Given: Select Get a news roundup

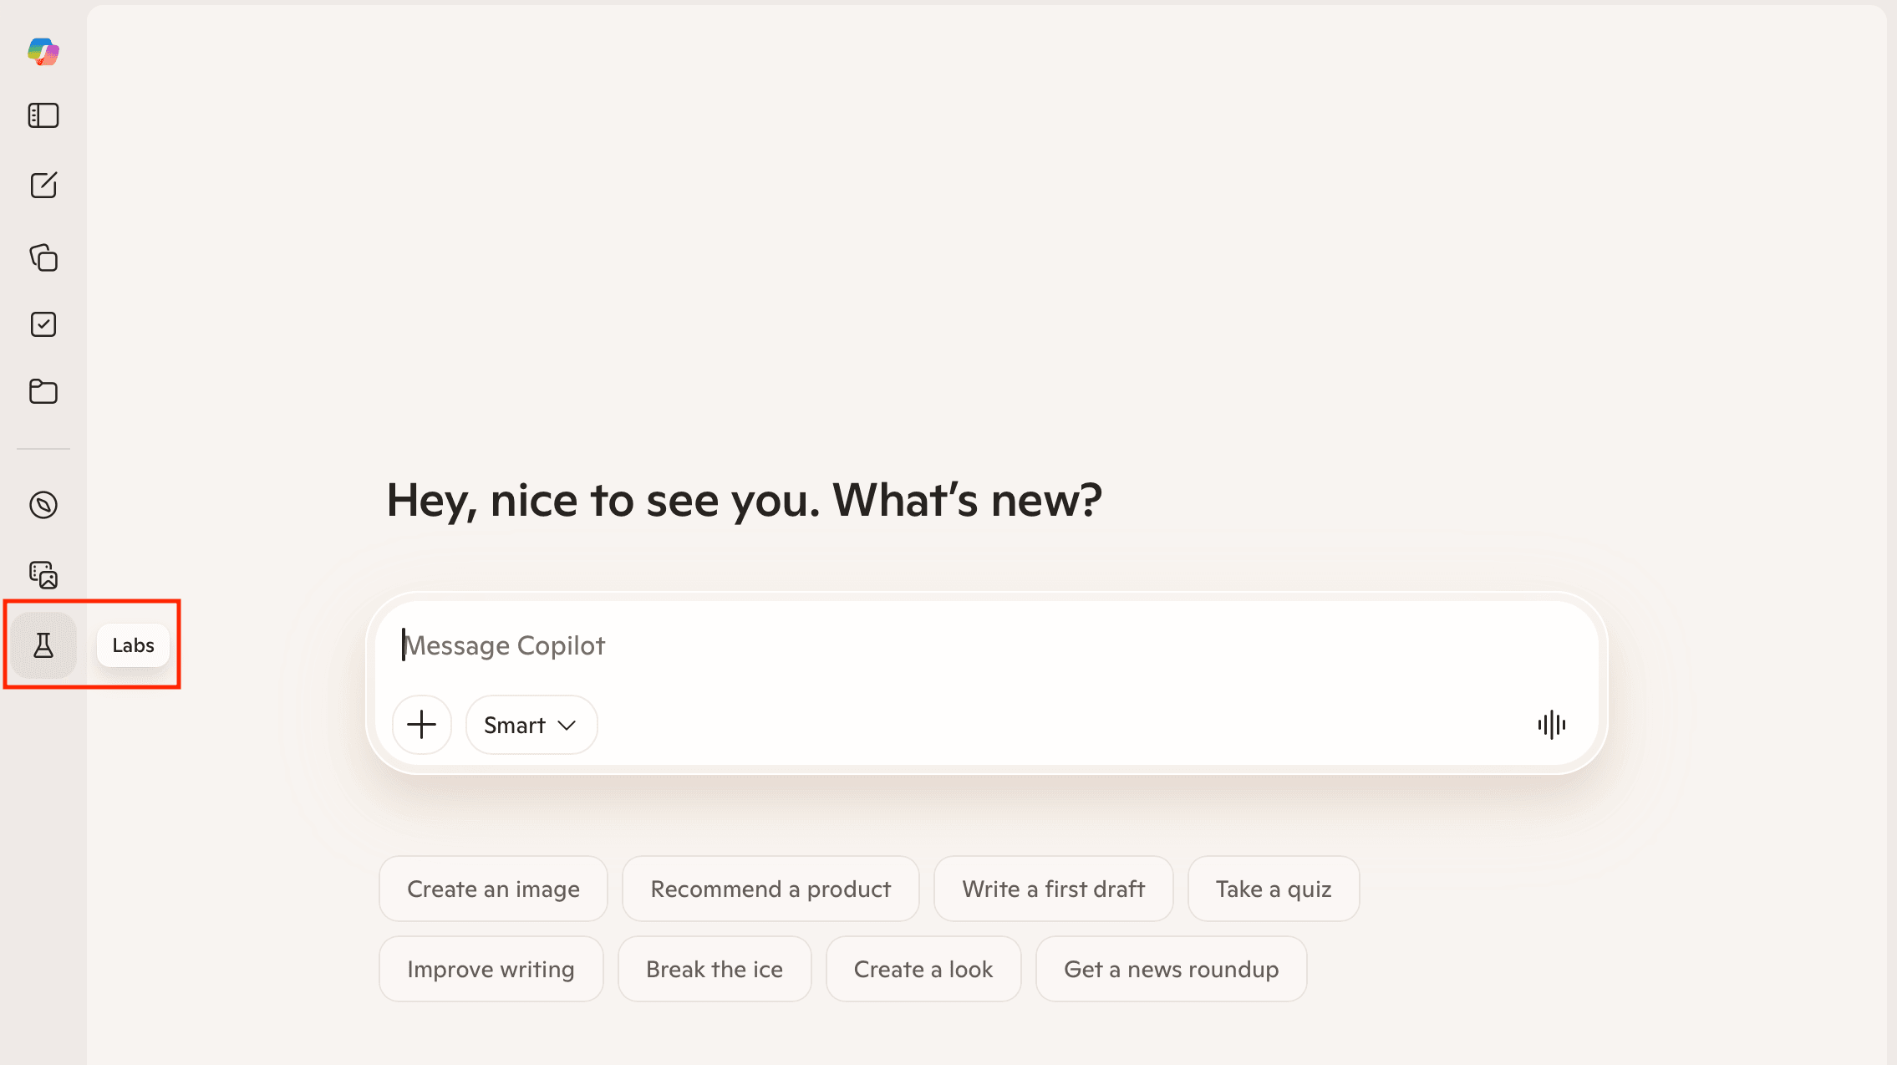Looking at the screenshot, I should point(1171,969).
